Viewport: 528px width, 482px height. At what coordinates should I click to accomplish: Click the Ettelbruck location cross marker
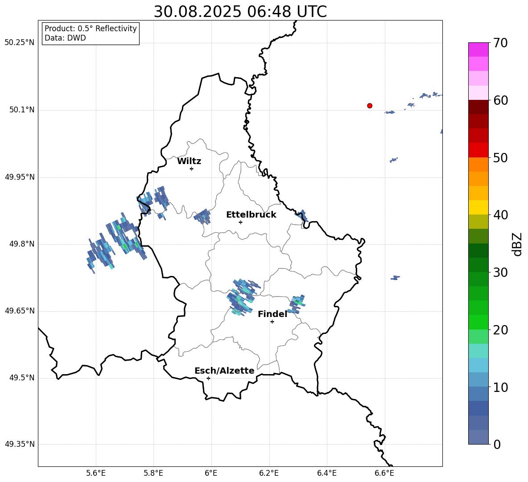click(240, 222)
